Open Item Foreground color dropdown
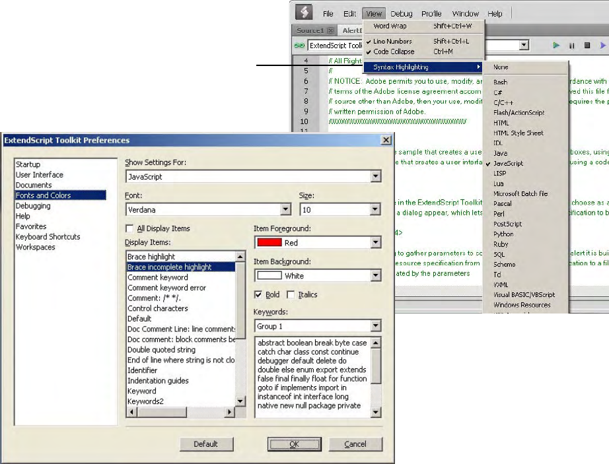The height and width of the screenshot is (464, 609). click(x=375, y=243)
